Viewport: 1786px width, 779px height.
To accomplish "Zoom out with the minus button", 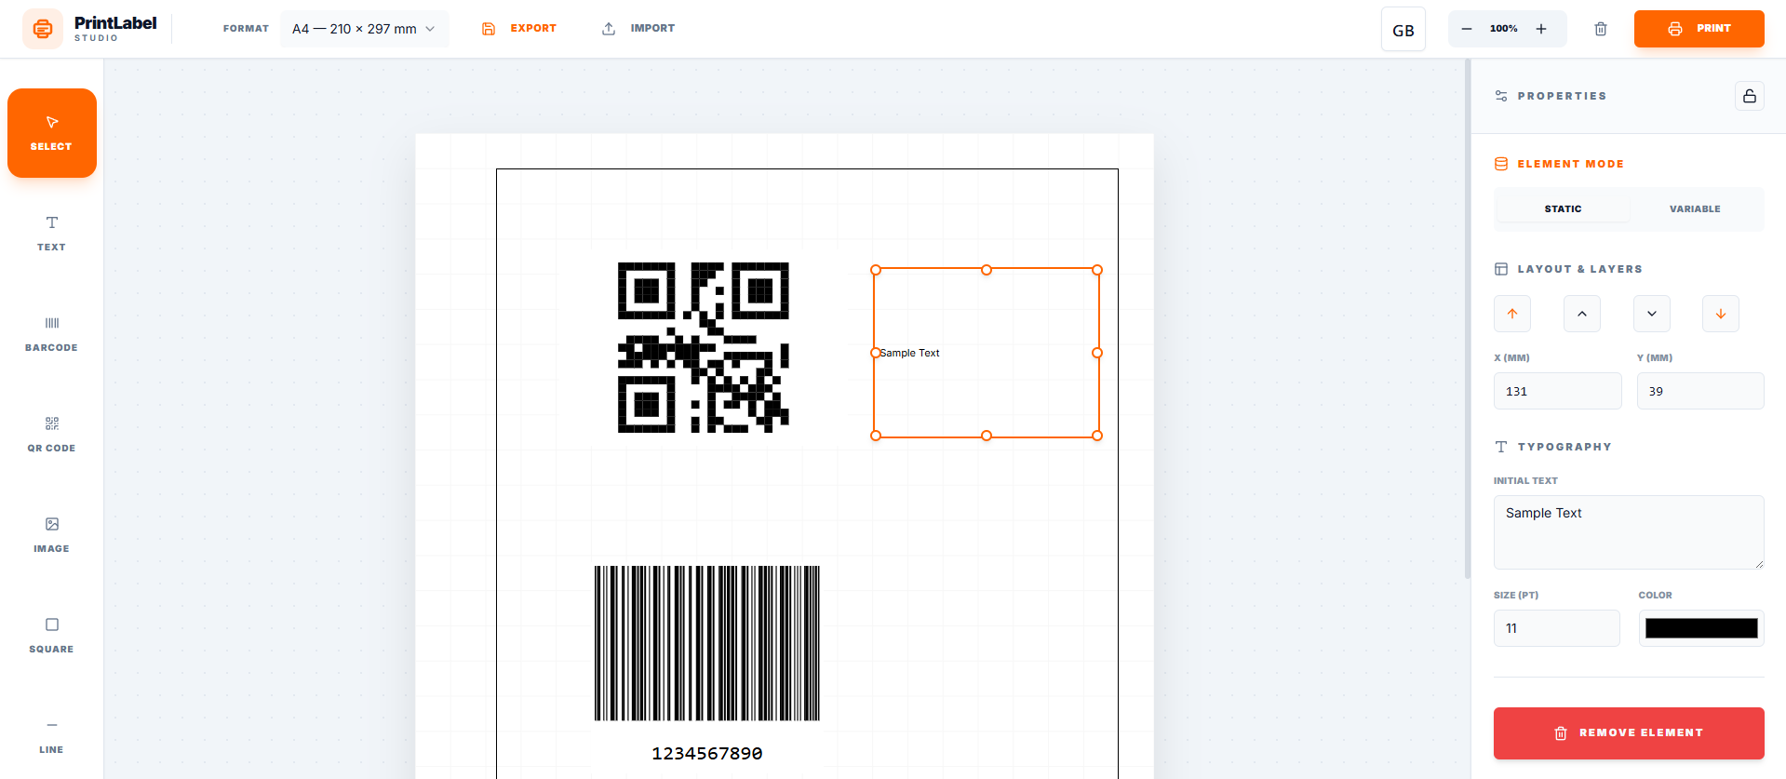I will [1467, 29].
